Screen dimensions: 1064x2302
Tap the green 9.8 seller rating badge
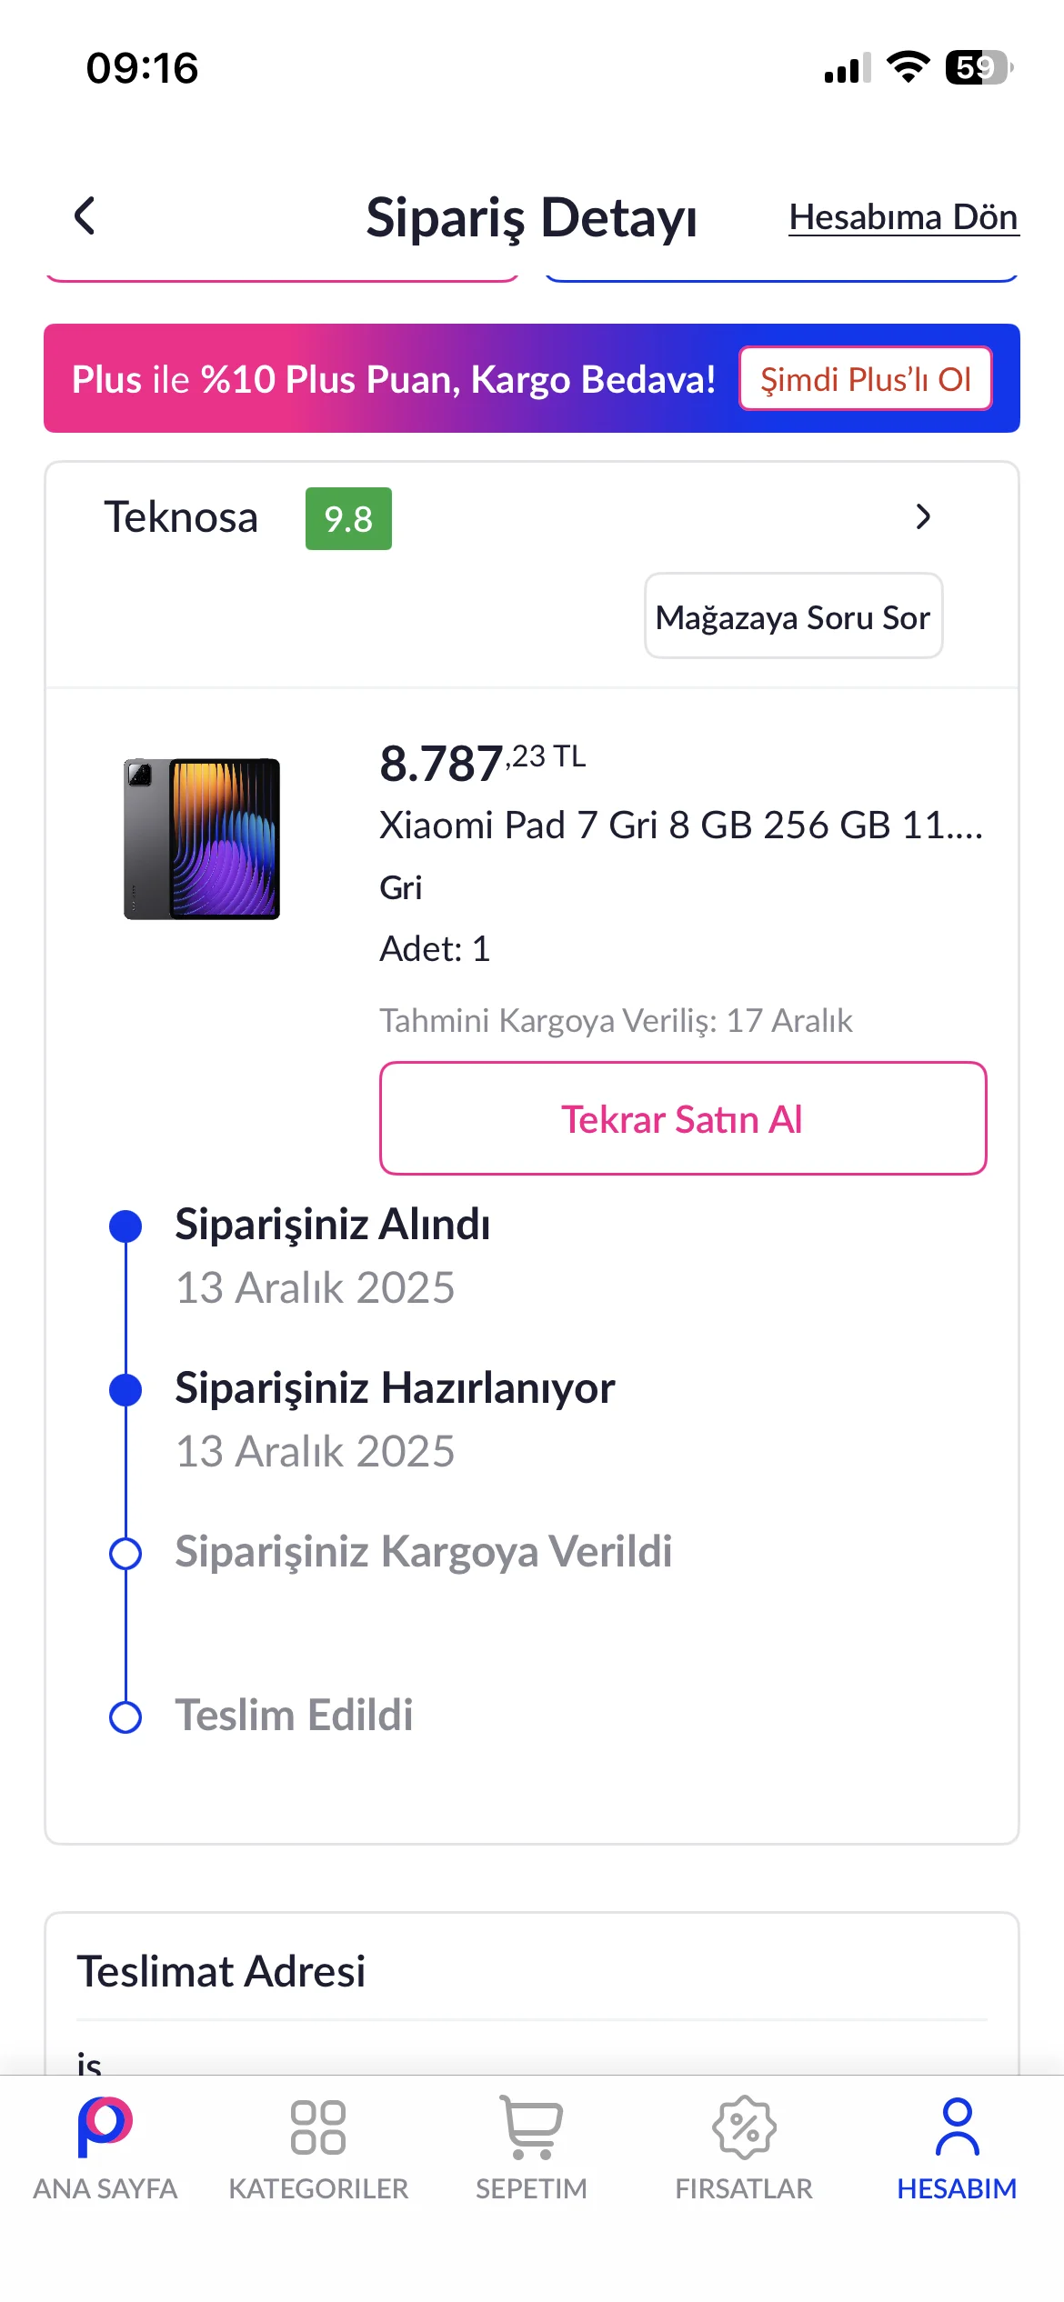click(348, 519)
